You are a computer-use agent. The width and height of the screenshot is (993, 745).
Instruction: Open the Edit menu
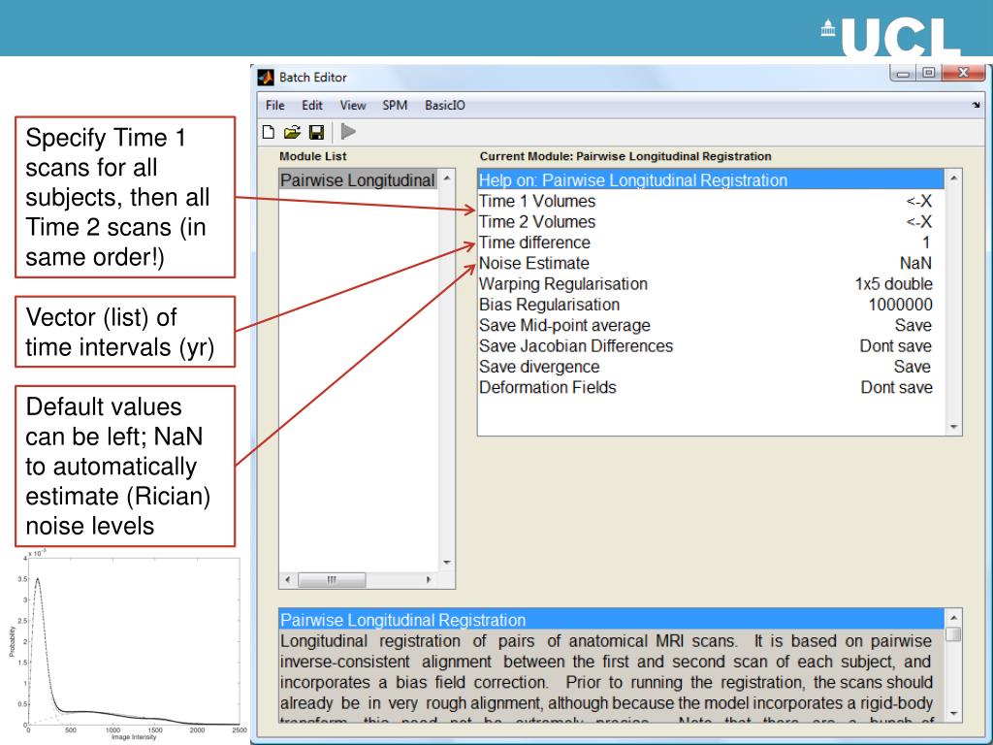click(x=311, y=105)
